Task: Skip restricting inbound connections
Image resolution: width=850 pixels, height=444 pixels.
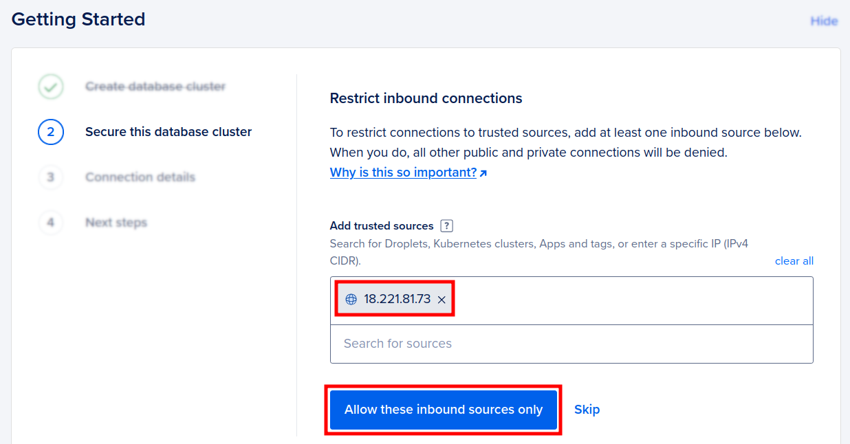Action: 587,410
